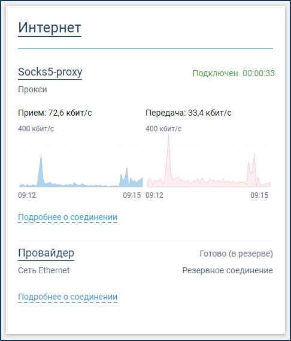The width and height of the screenshot is (291, 341).
Task: Click the Сеть Ethernet description
Action: 44,270
